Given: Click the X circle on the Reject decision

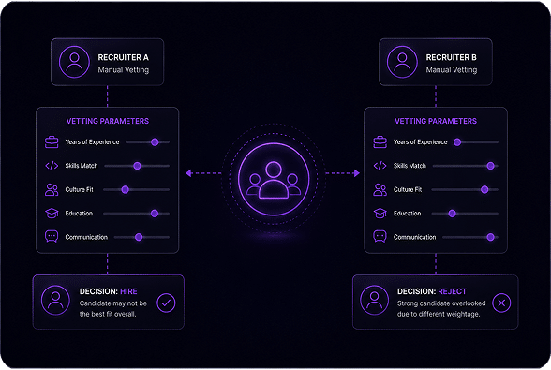Looking at the screenshot, I should tap(501, 303).
